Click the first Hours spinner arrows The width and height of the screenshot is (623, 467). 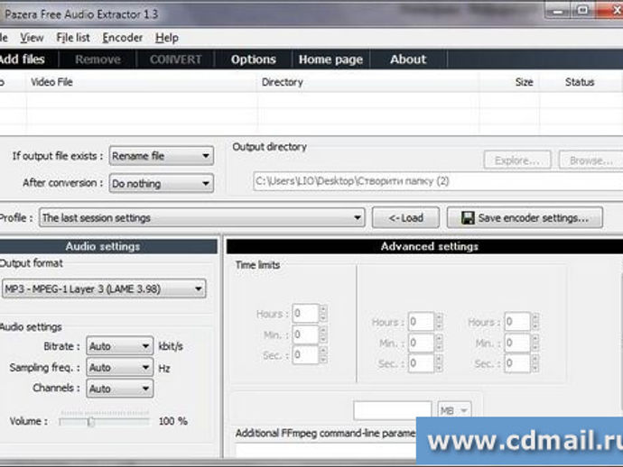(x=323, y=314)
